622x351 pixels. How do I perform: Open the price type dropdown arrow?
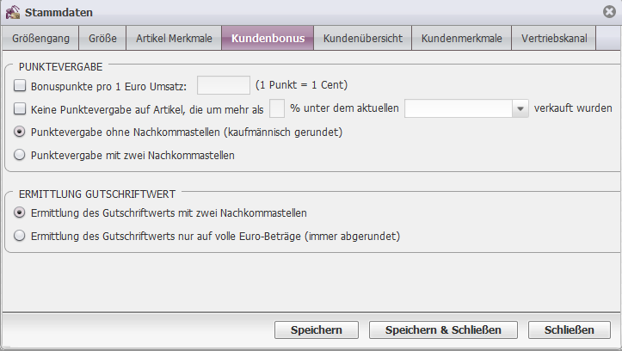pos(520,108)
